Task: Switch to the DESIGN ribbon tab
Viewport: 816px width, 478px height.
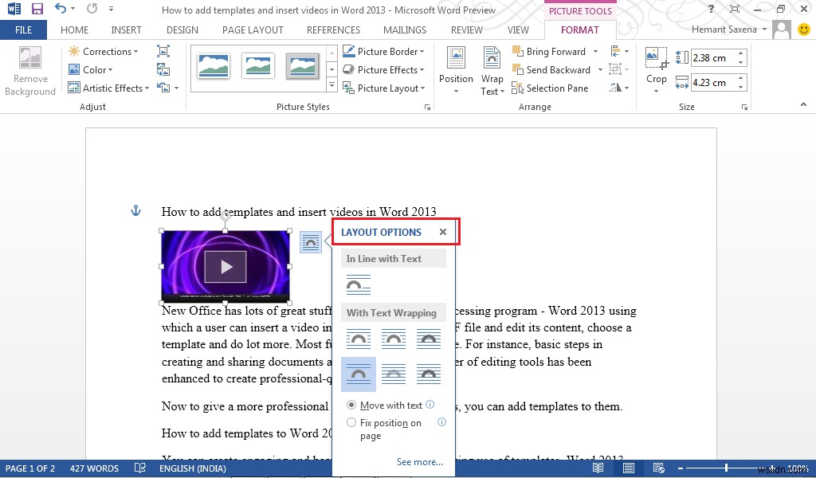Action: [182, 29]
